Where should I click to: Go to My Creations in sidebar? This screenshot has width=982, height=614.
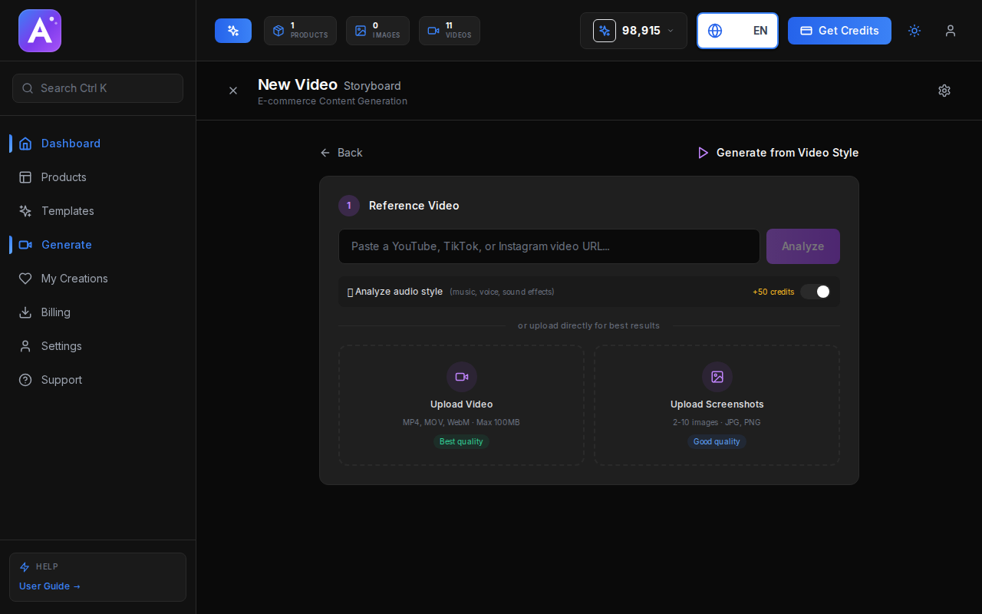click(x=74, y=279)
